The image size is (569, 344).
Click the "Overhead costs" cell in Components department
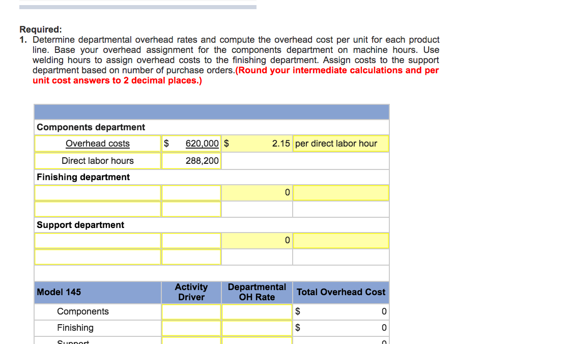point(98,144)
